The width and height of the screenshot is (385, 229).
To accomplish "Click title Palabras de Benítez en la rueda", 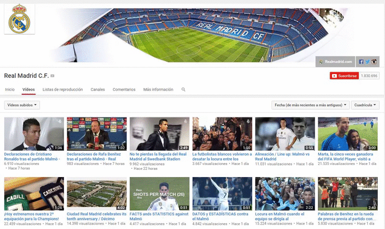I will click(346, 216).
